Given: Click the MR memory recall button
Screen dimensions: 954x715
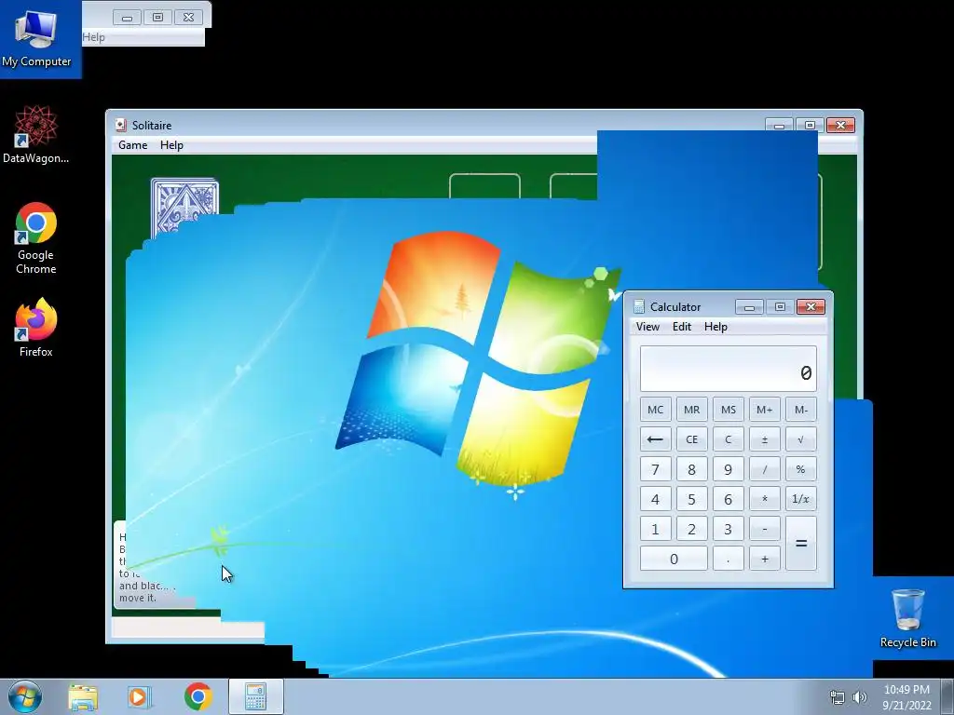Looking at the screenshot, I should [692, 410].
